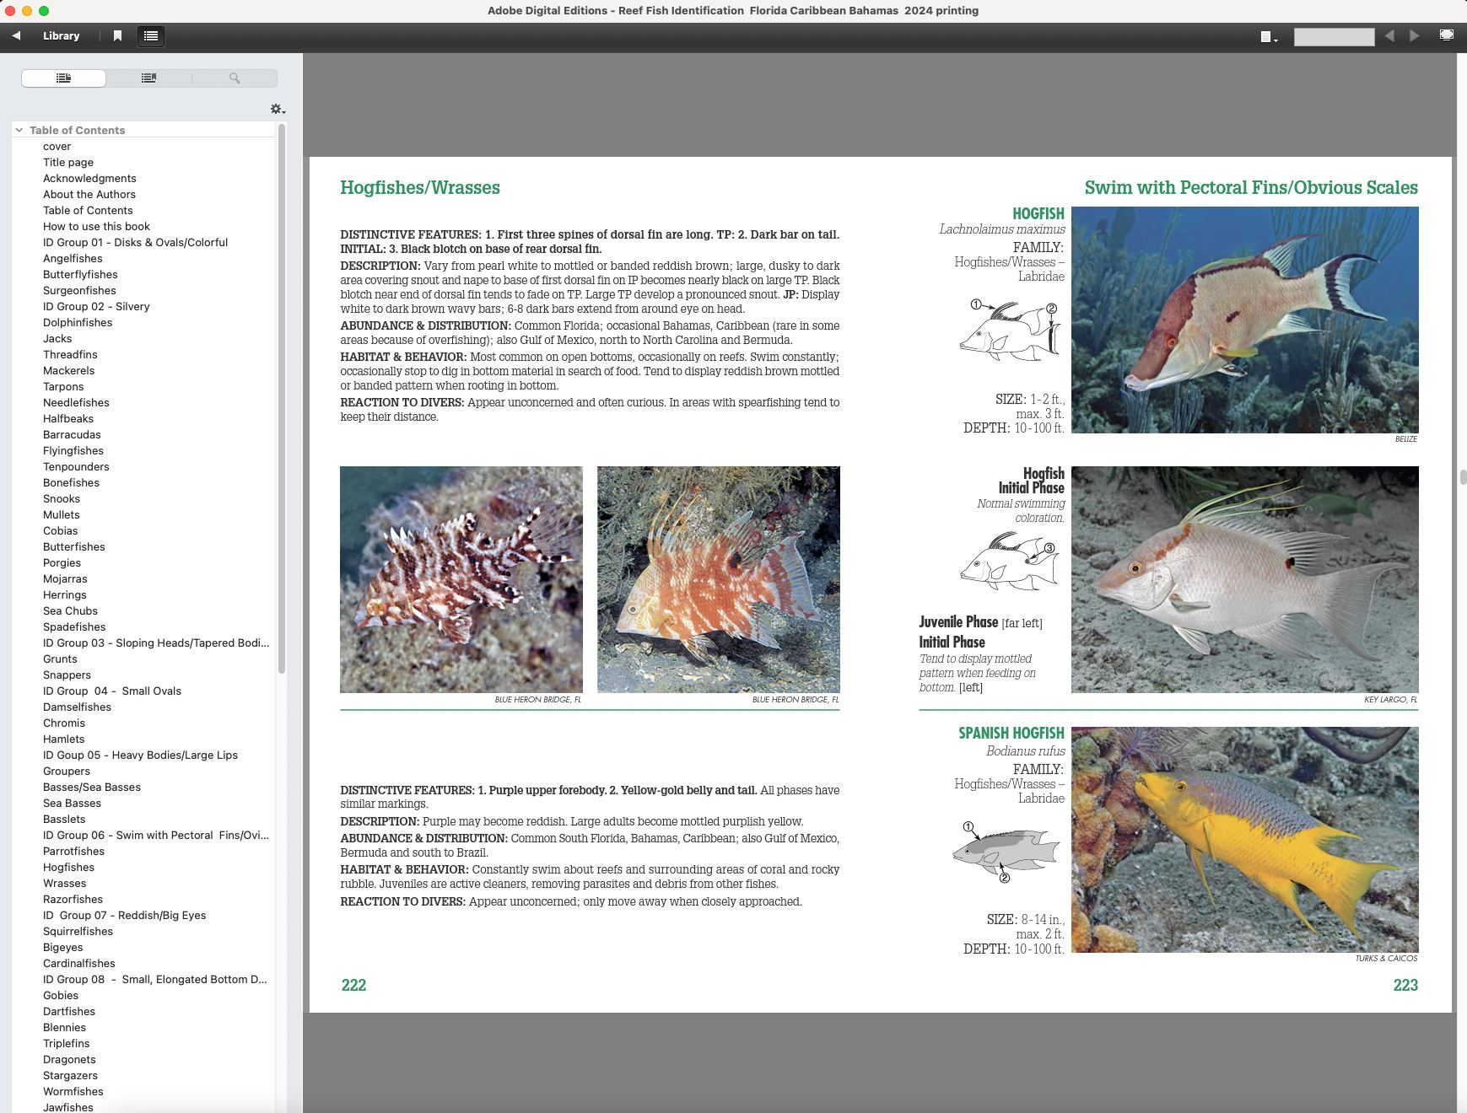Jump to the Blennies chapter
The image size is (1467, 1113).
coord(64,1027)
